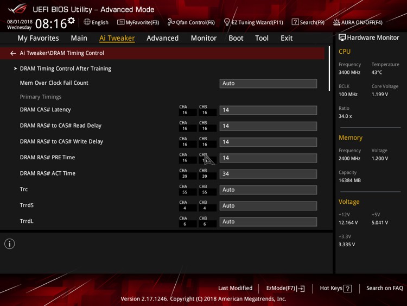
Task: Click the back arrow in breadcrumb
Action: (x=13, y=53)
